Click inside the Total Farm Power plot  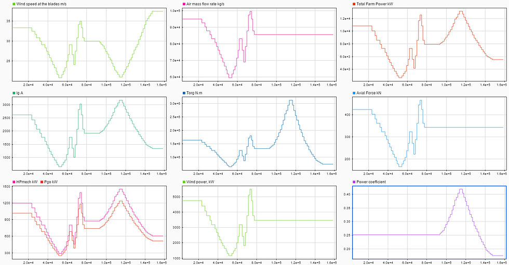430,45
